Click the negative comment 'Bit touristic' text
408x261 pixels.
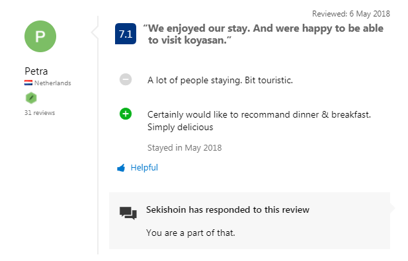pos(268,81)
